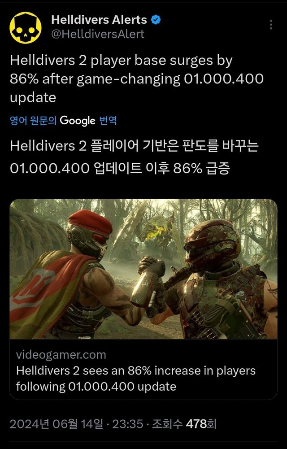
Task: Click the 영어 원문의 original-language link
Action: click(x=33, y=121)
